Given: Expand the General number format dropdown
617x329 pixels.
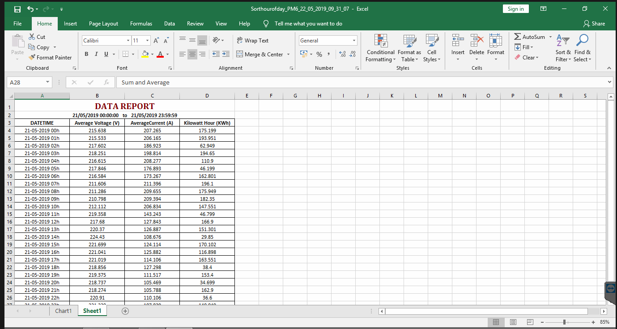Looking at the screenshot, I should [354, 41].
